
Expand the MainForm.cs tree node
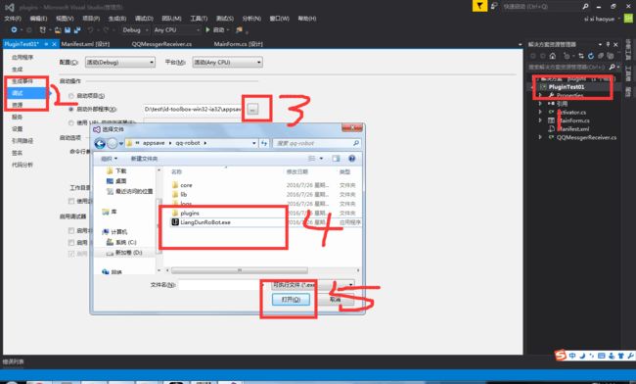[540, 120]
